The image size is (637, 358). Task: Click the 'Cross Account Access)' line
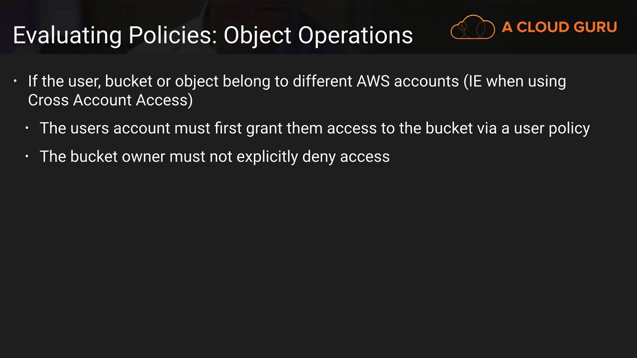(x=110, y=100)
